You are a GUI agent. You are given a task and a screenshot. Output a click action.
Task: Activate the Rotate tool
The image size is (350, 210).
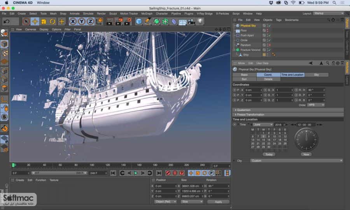coord(52,22)
